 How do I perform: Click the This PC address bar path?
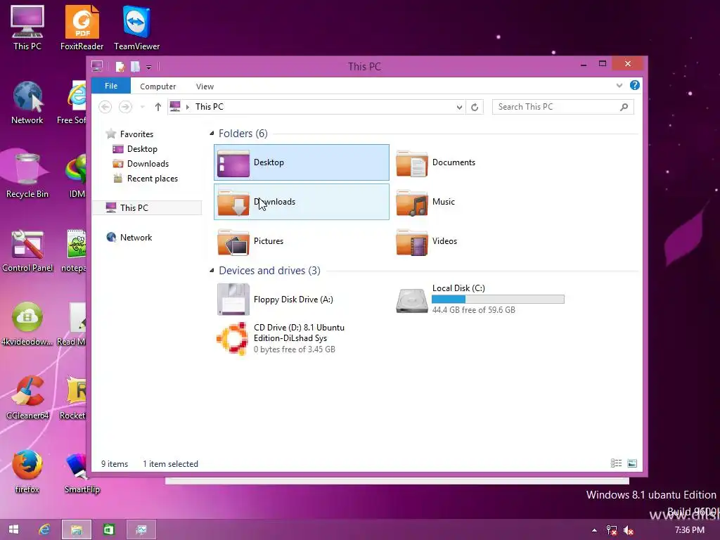coord(210,107)
